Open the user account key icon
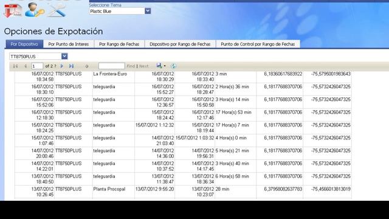 tap(35, 10)
